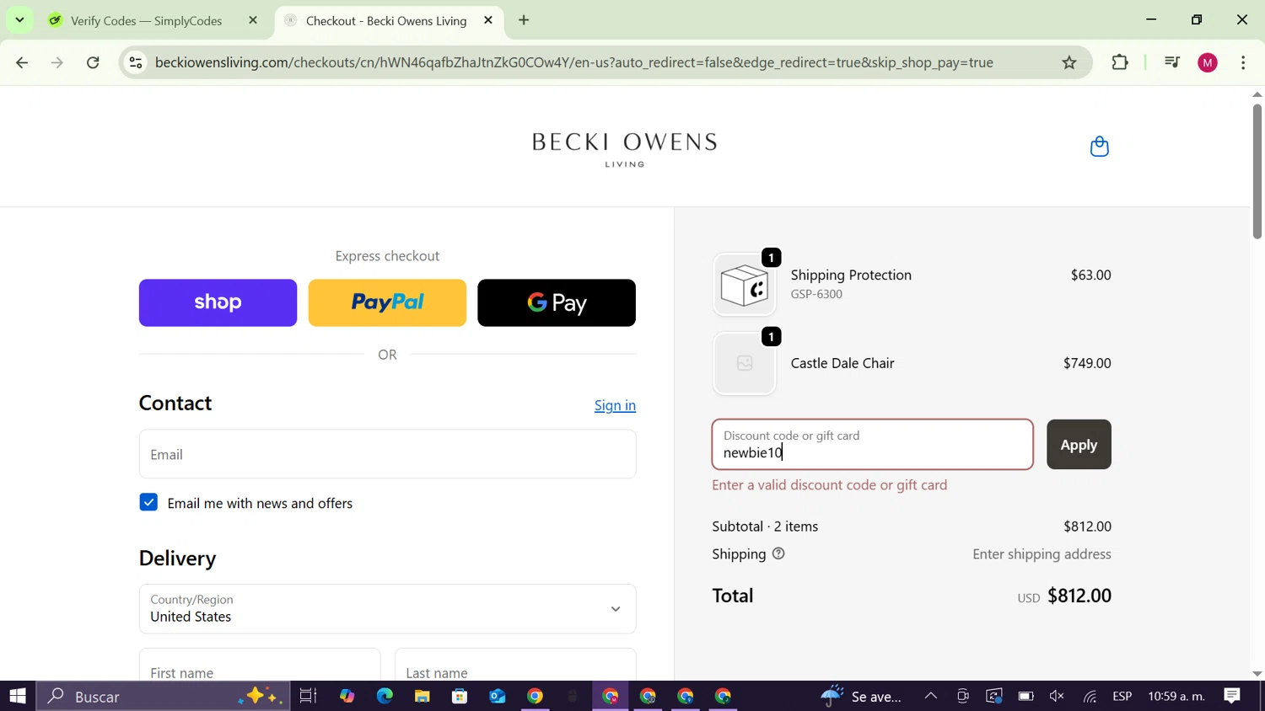Open the Chrome profile avatar M
Viewport: 1265px width, 711px height.
click(1208, 62)
